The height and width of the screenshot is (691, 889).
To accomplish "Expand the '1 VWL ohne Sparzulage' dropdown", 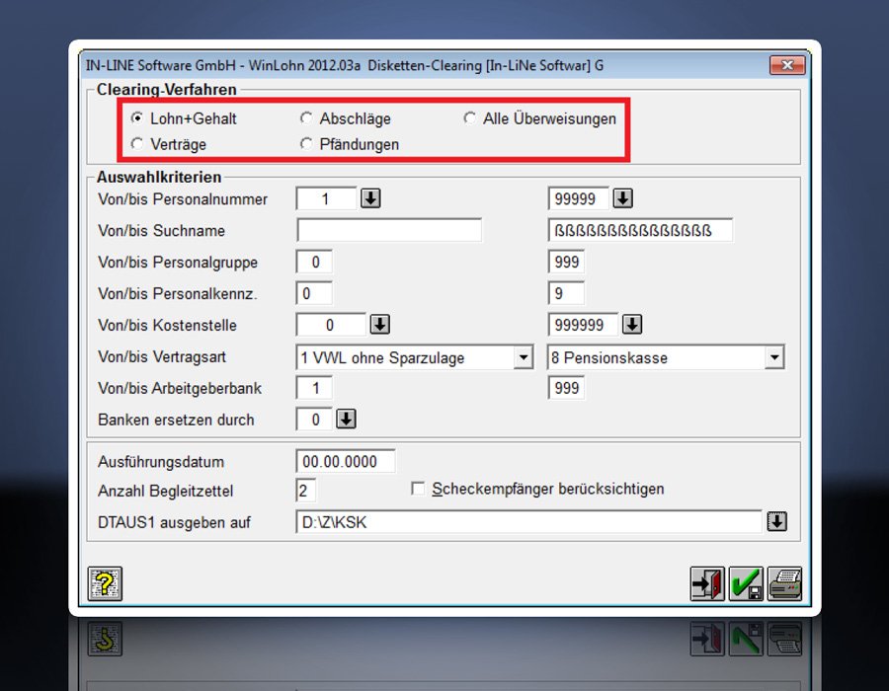I will [524, 357].
